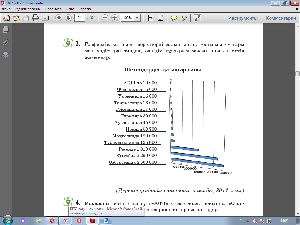Zoom out with the minus button
This screenshot has height=225, width=300.
click(105, 18)
